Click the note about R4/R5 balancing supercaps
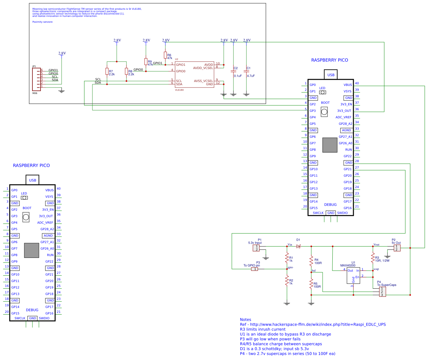Image resolution: width=428 pixels, height=359 pixels. pos(281,344)
